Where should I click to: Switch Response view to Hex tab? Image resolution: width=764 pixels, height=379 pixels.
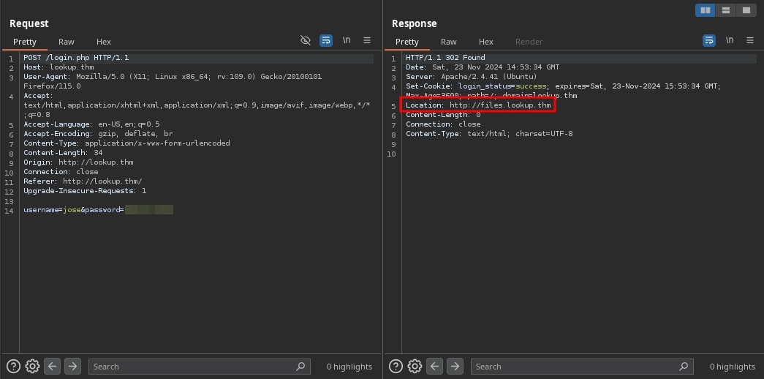click(486, 42)
